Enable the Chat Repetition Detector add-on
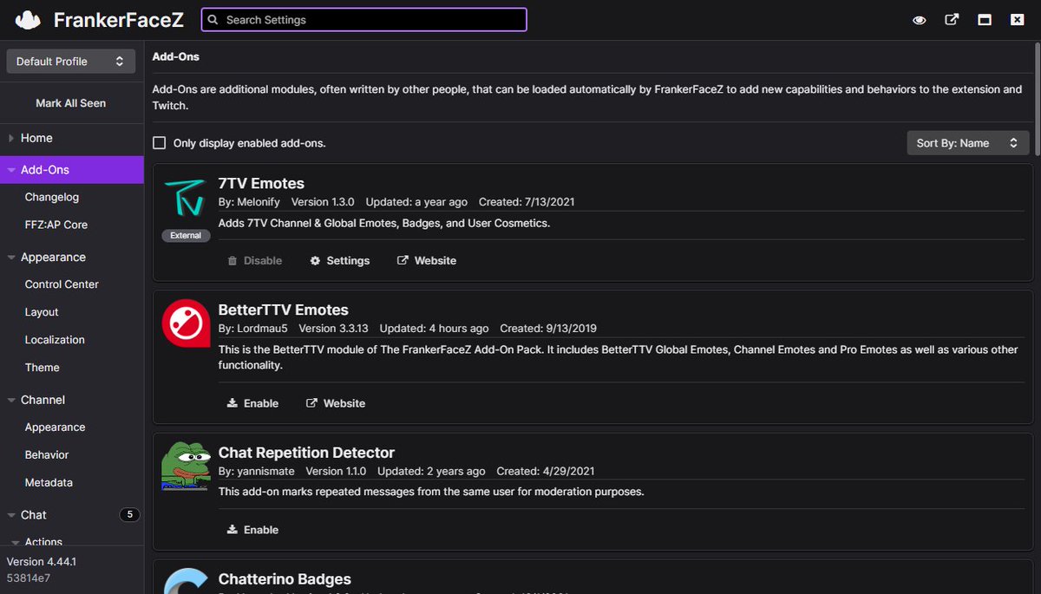This screenshot has height=594, width=1041. 252,529
